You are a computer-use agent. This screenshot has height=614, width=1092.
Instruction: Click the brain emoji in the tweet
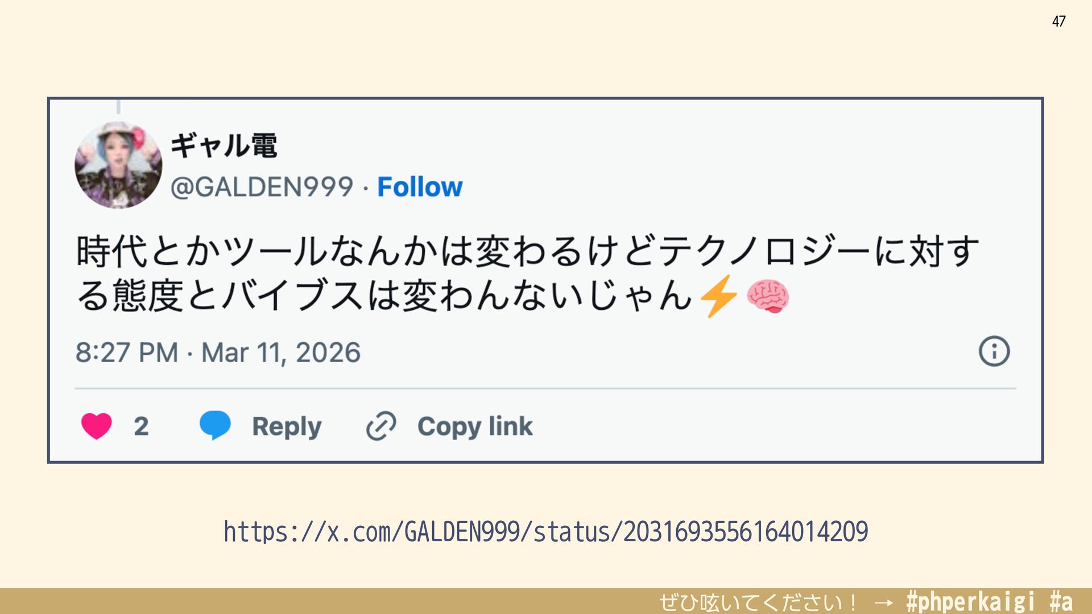(767, 296)
